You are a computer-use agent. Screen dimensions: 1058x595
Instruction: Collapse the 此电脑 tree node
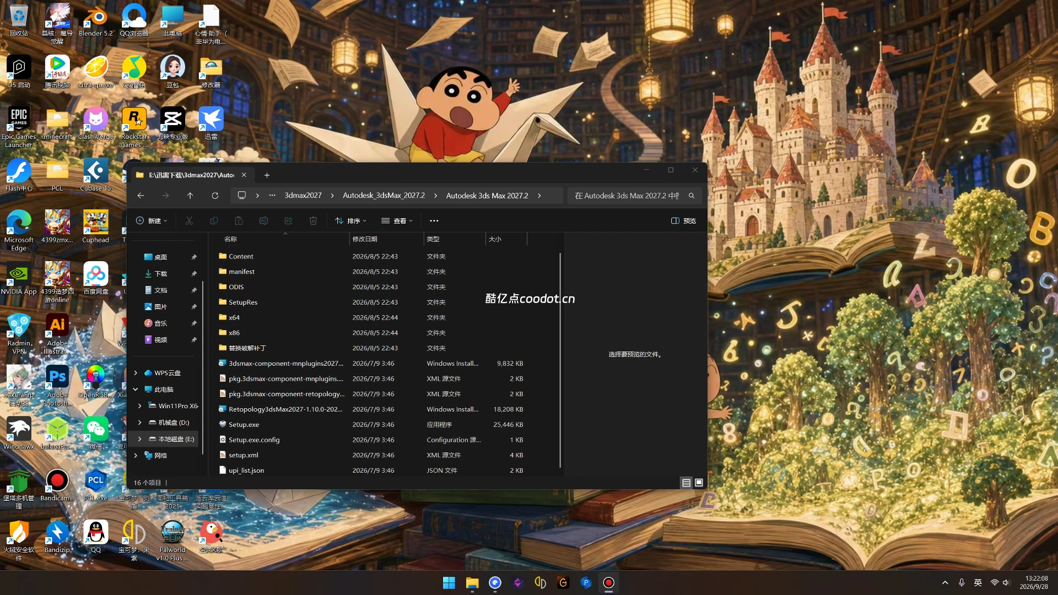[x=136, y=390]
